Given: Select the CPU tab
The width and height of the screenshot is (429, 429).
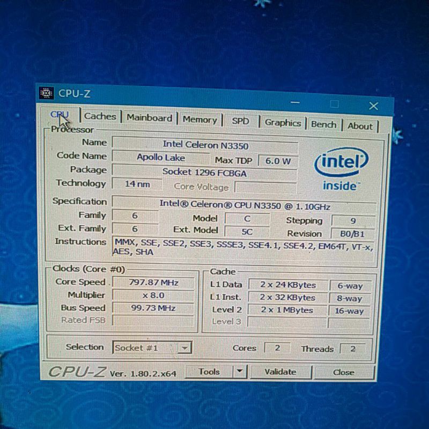Looking at the screenshot, I should (60, 115).
